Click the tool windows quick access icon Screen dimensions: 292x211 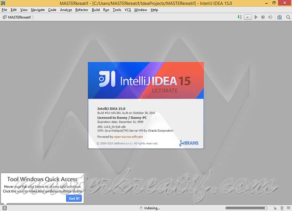[x=5, y=208]
